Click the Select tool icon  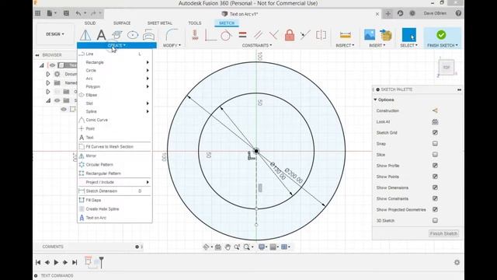[x=409, y=35]
